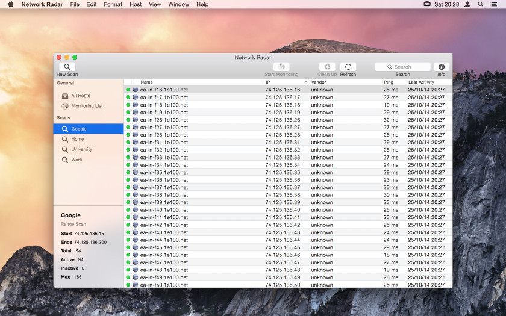The width and height of the screenshot is (506, 316).
Task: Open Notification Center in the menu bar
Action: point(493,4)
